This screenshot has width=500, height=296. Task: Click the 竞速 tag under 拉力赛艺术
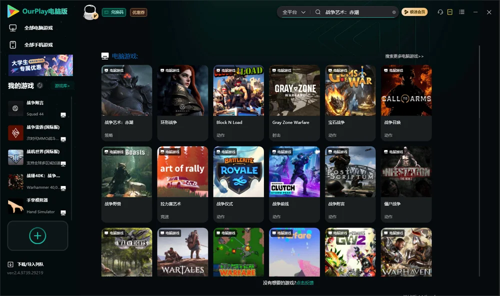[164, 216]
